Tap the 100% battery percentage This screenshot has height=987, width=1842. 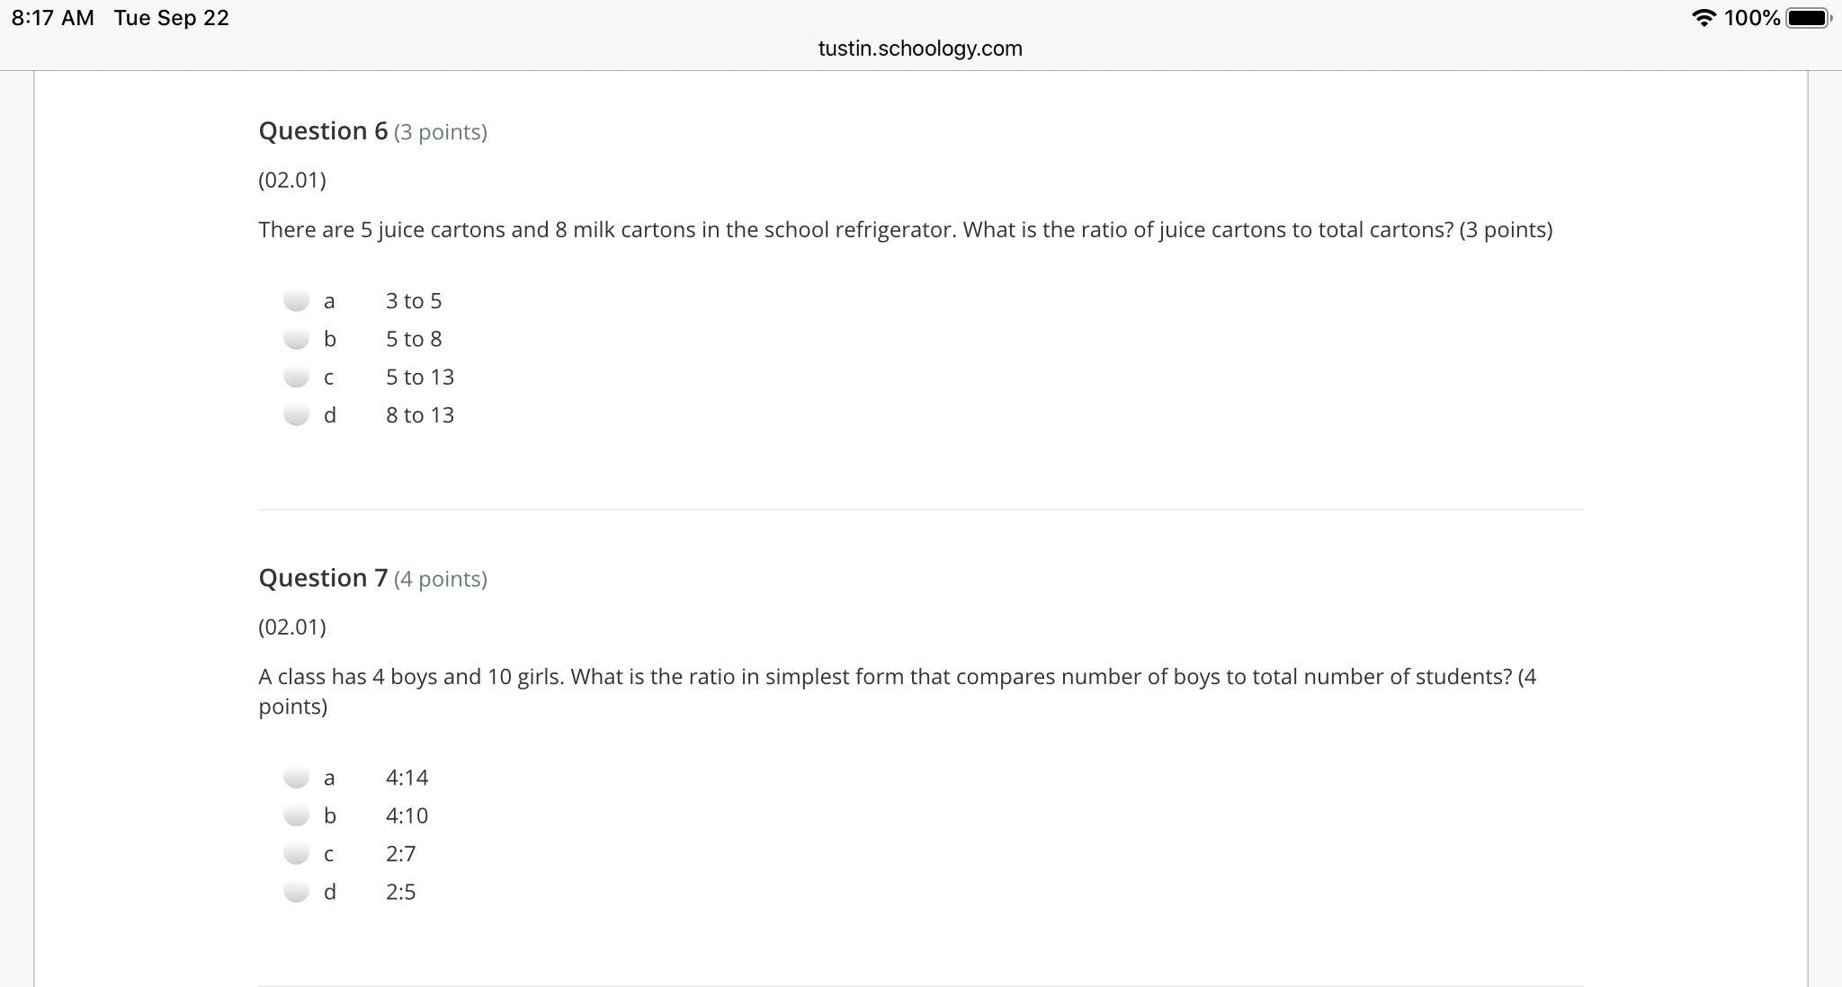[1752, 18]
